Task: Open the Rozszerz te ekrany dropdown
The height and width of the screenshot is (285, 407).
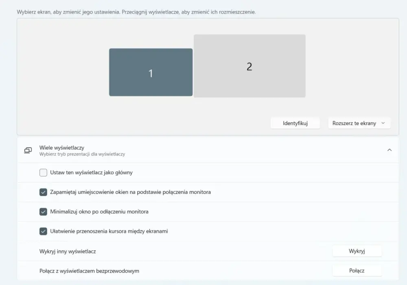Action: coord(359,123)
